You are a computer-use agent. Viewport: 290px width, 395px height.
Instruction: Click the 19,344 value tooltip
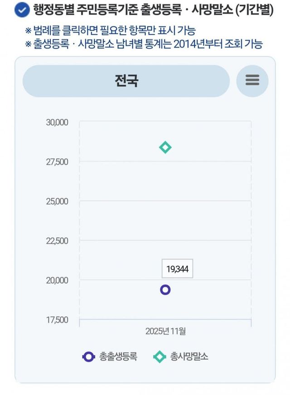tap(177, 269)
